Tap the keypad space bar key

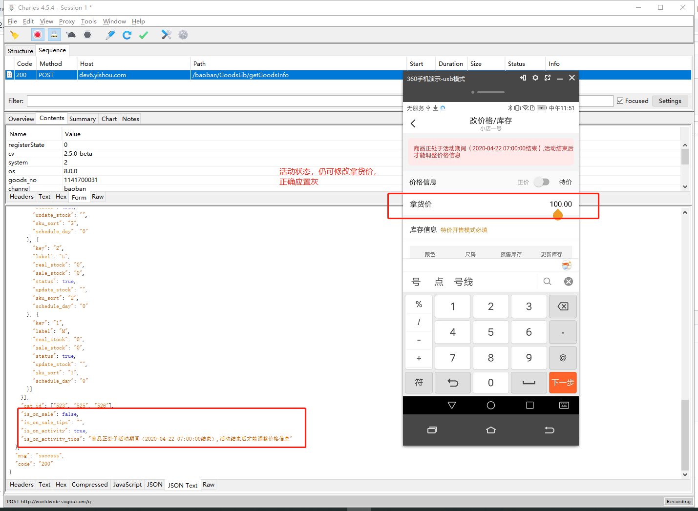(529, 383)
